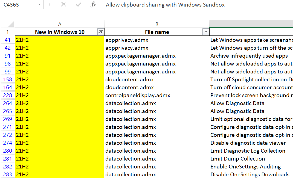Screen dimensions: 293x178
Task: Select row header 1
Action: click(x=7, y=32)
